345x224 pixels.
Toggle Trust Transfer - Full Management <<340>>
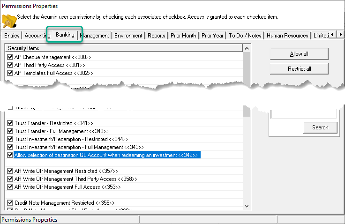[x=10, y=131]
